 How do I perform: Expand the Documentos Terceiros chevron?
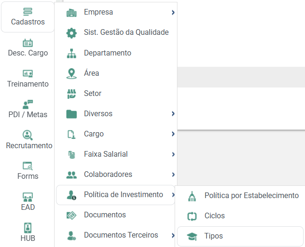[x=173, y=235]
